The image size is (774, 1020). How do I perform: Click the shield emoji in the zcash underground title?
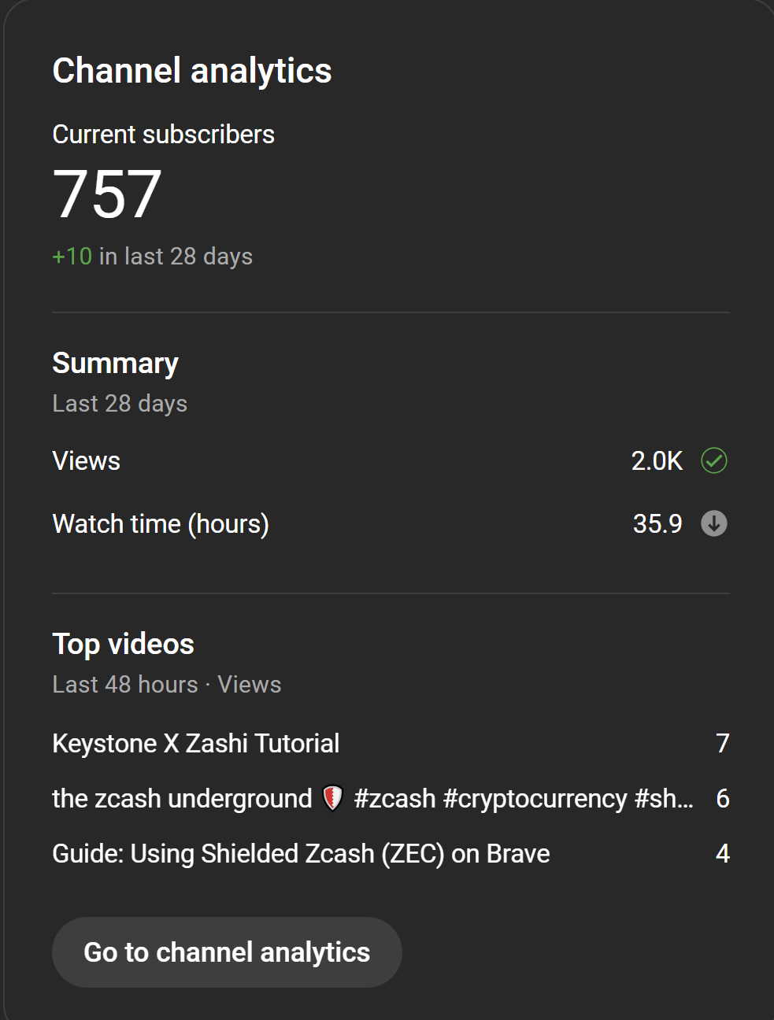point(333,799)
